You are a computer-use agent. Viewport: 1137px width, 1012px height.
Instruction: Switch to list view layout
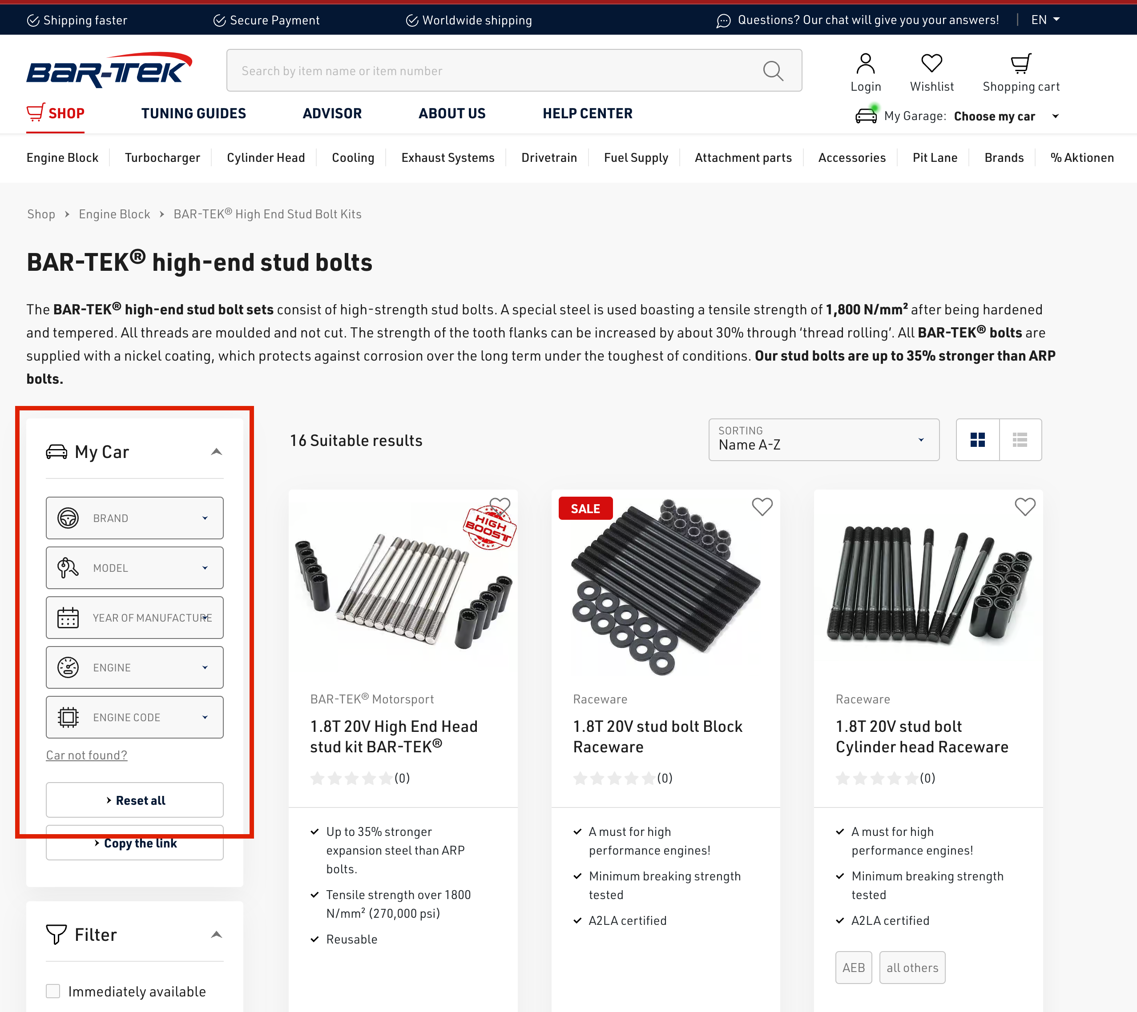pos(1020,440)
